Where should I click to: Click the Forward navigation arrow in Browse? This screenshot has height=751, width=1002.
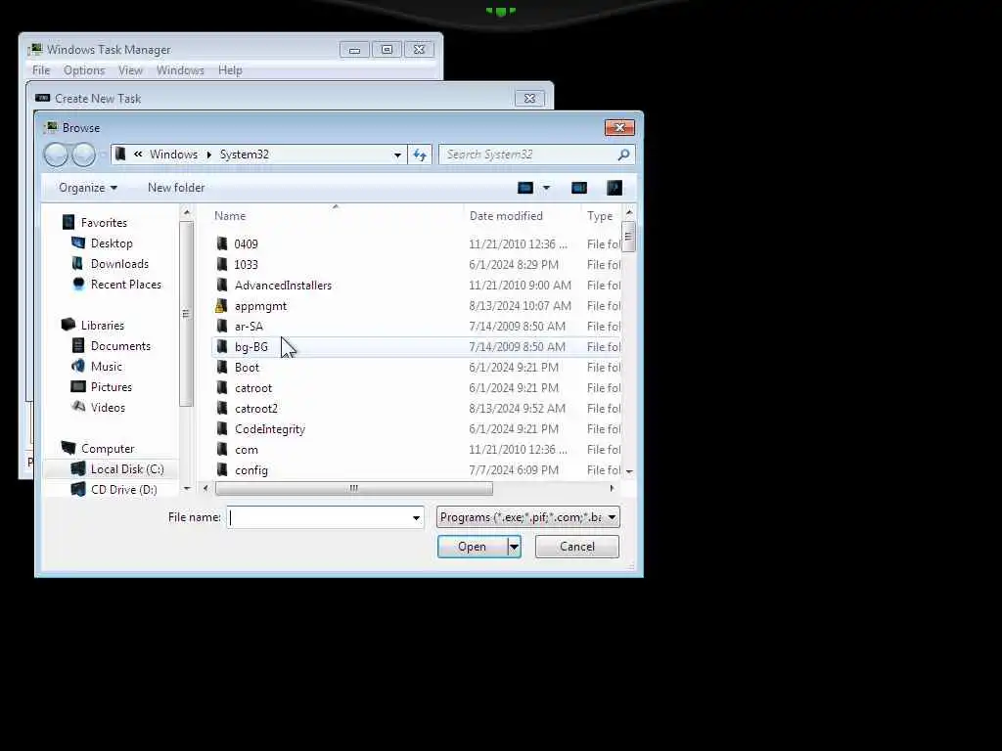(x=83, y=155)
